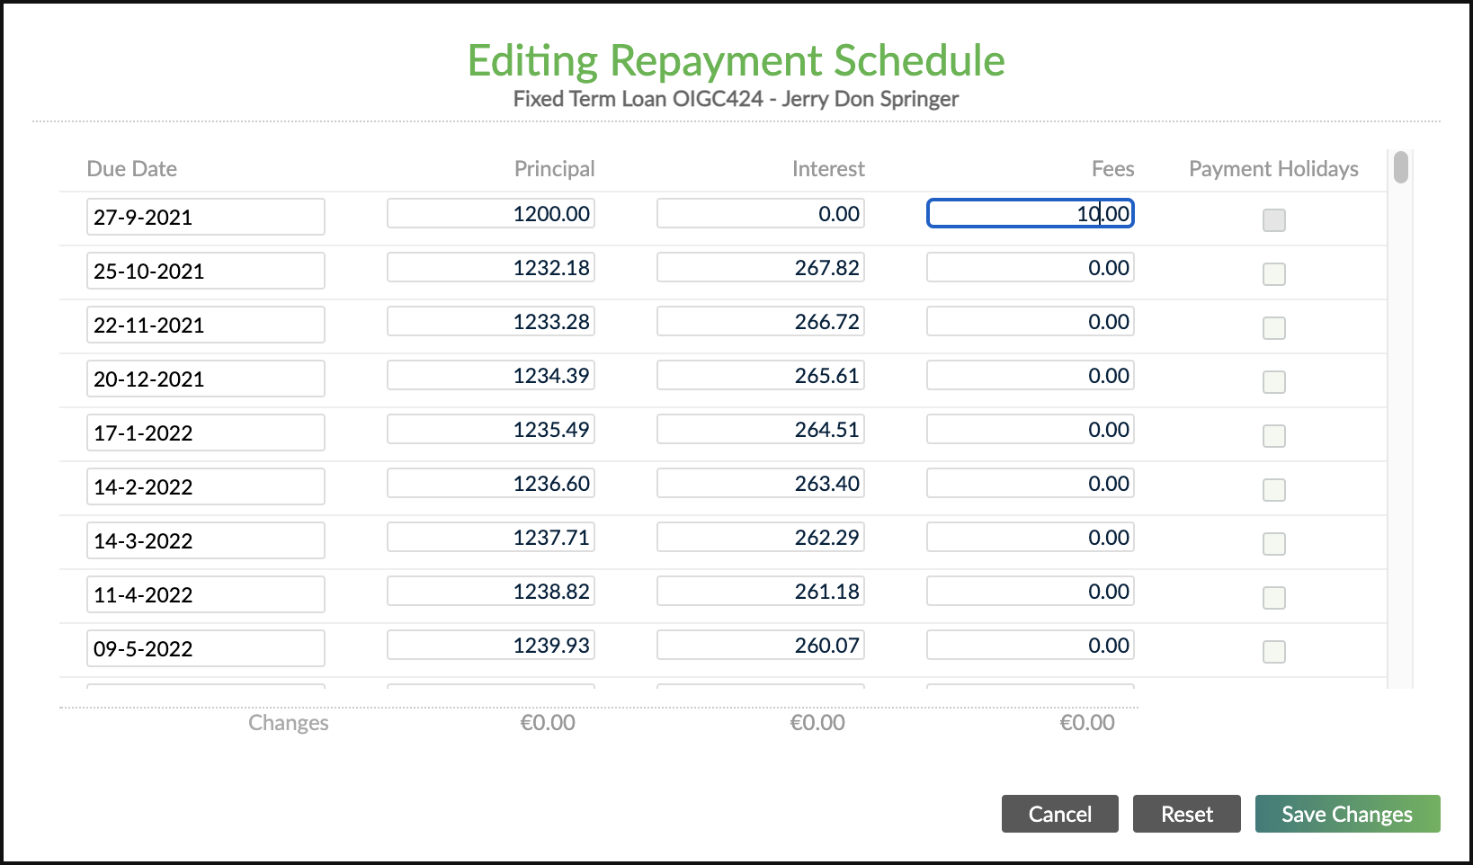Mark Payment Holiday for the 11-4-2022 installment
The image size is (1473, 865).
click(x=1273, y=597)
